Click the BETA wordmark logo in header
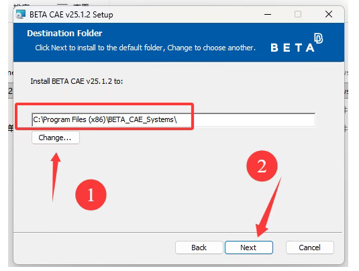359x271 pixels. (293, 48)
